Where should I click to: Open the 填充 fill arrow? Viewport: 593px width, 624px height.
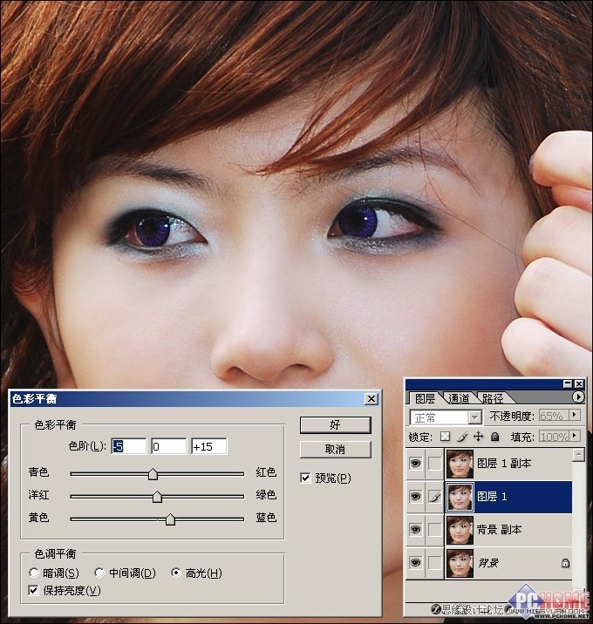575,436
